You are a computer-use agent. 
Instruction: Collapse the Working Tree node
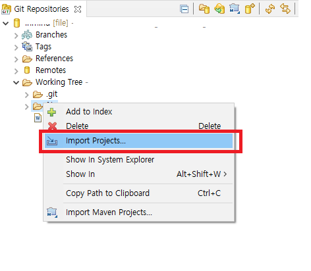(x=16, y=82)
